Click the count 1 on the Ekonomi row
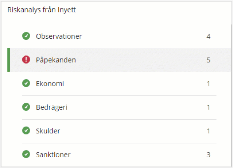The image size is (233, 168). [208, 84]
